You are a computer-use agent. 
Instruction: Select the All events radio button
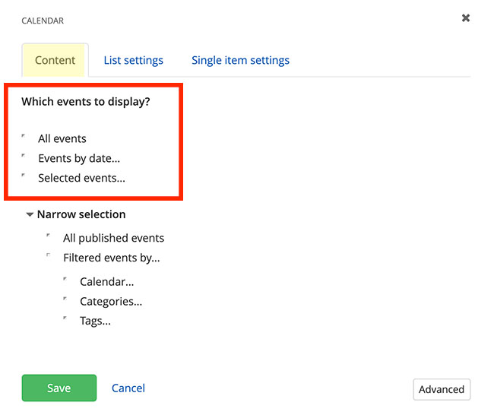point(25,137)
